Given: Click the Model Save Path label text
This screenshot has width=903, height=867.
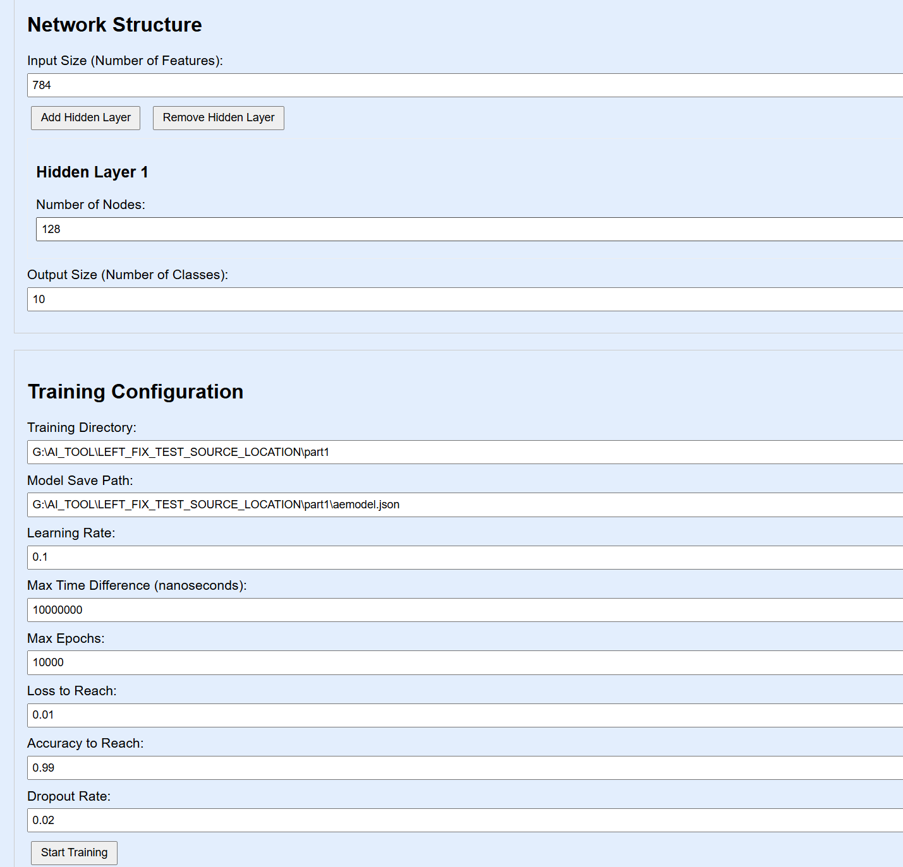Looking at the screenshot, I should click(80, 481).
